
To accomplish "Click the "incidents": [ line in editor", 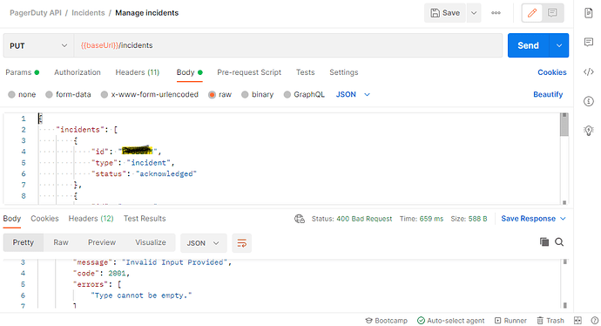I will (x=86, y=130).
